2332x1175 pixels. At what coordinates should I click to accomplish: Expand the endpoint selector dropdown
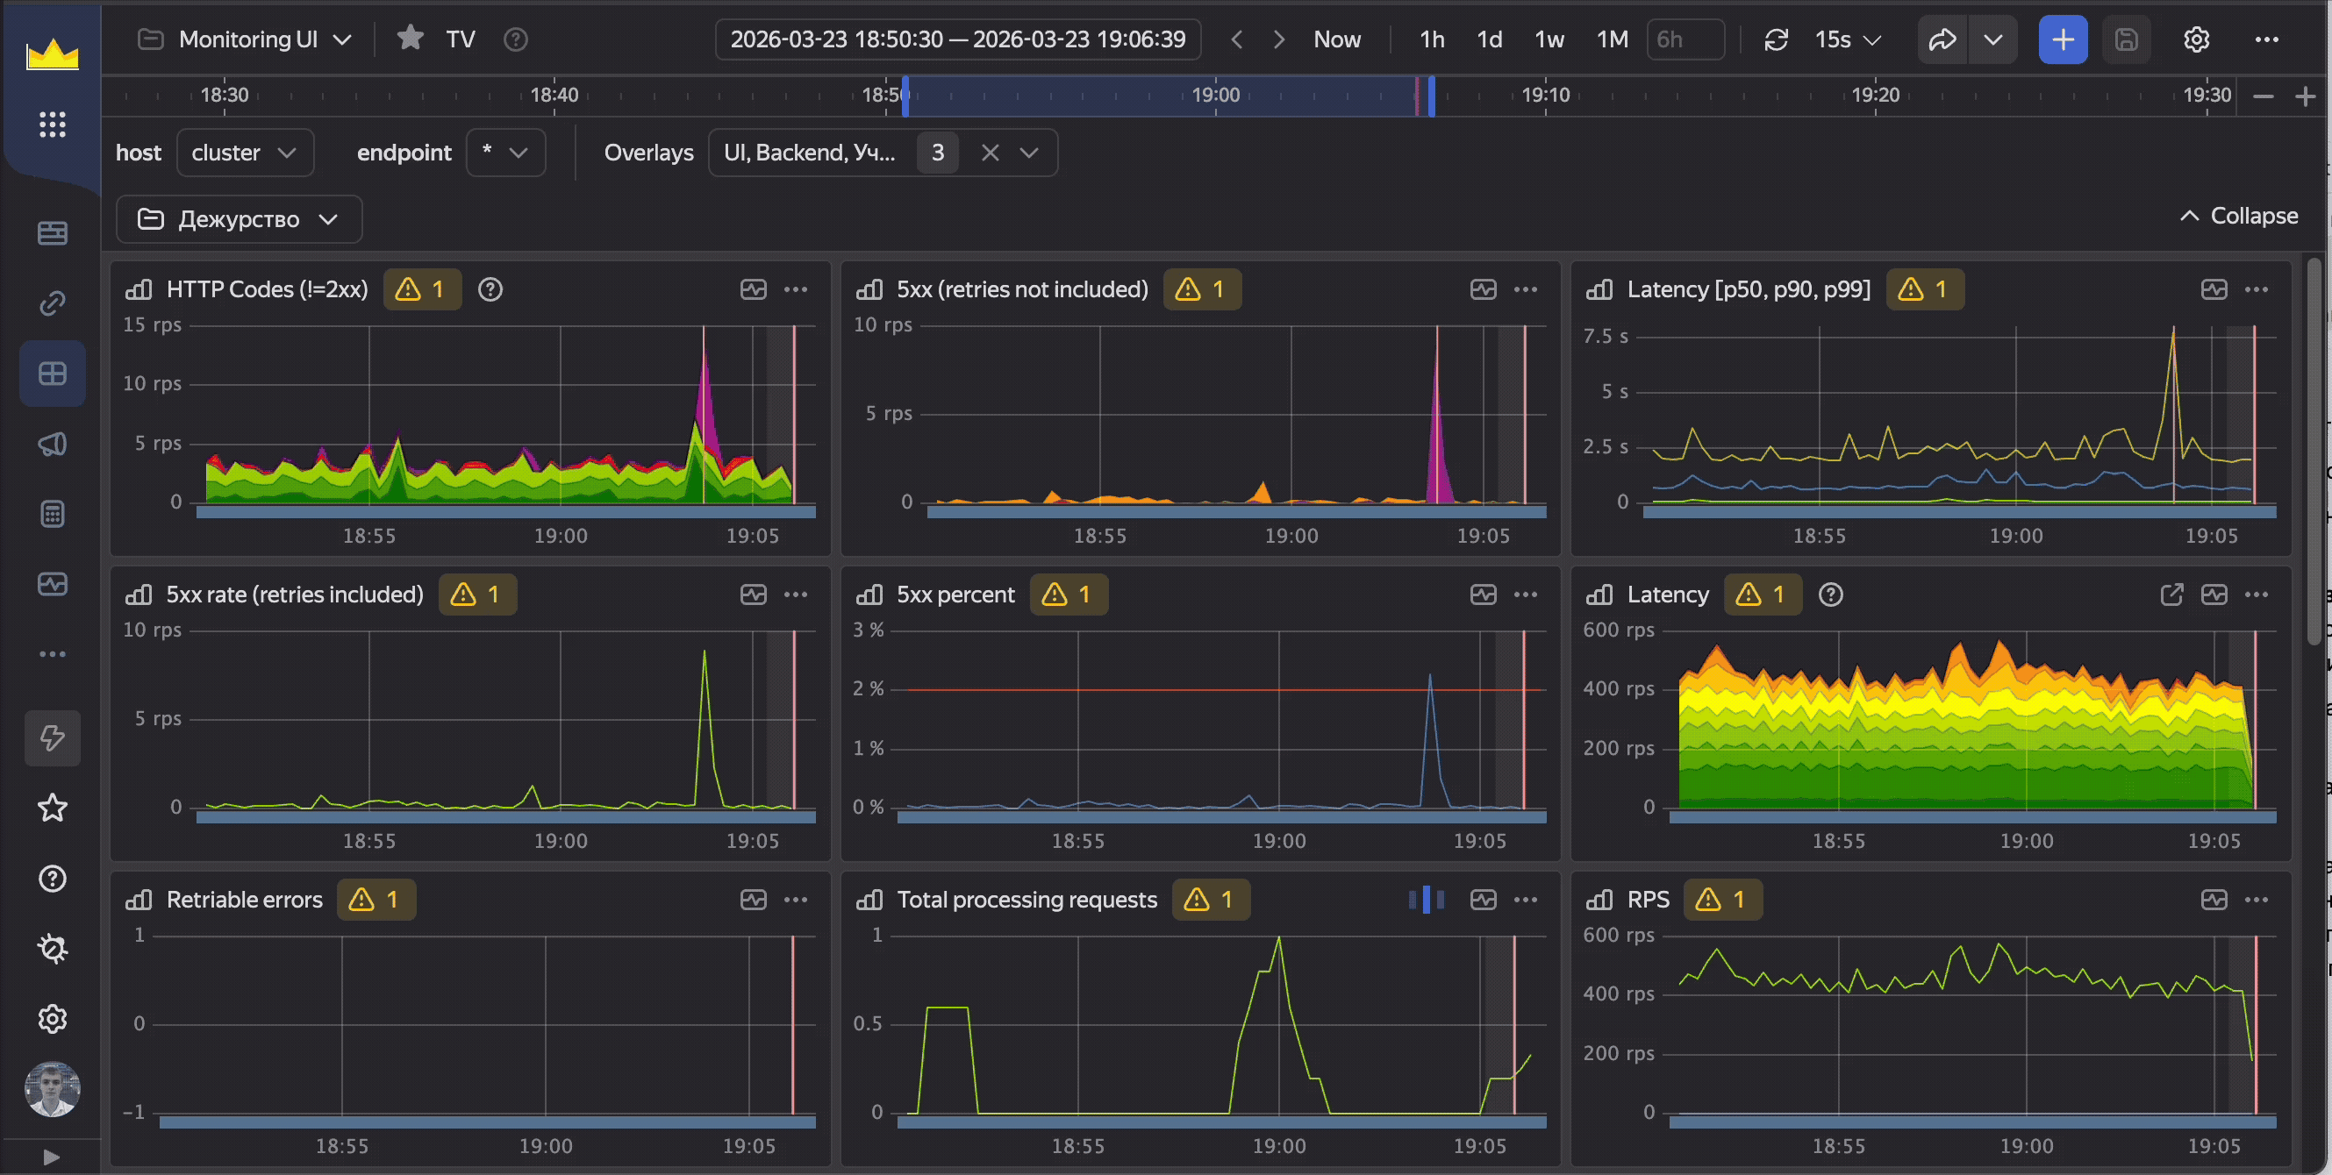(x=505, y=153)
